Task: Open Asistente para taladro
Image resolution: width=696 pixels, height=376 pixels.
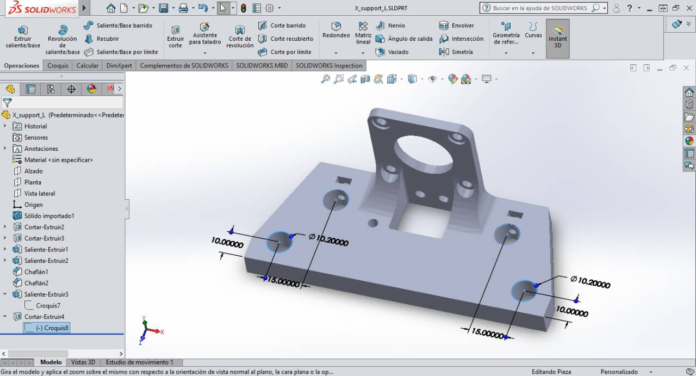Action: [205, 34]
